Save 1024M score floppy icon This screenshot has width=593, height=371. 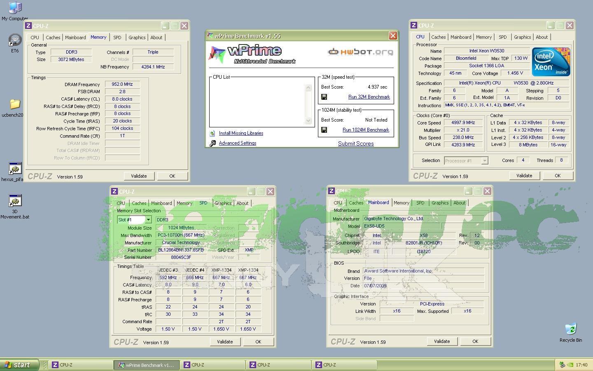click(x=324, y=130)
